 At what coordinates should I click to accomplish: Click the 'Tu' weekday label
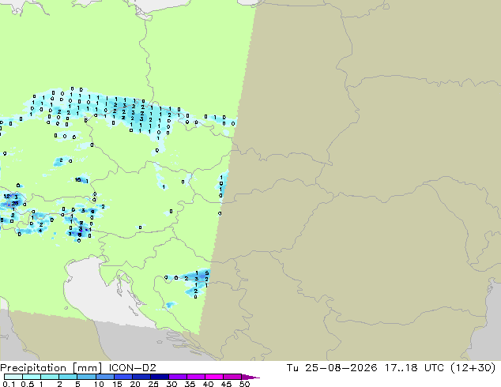[292, 368]
